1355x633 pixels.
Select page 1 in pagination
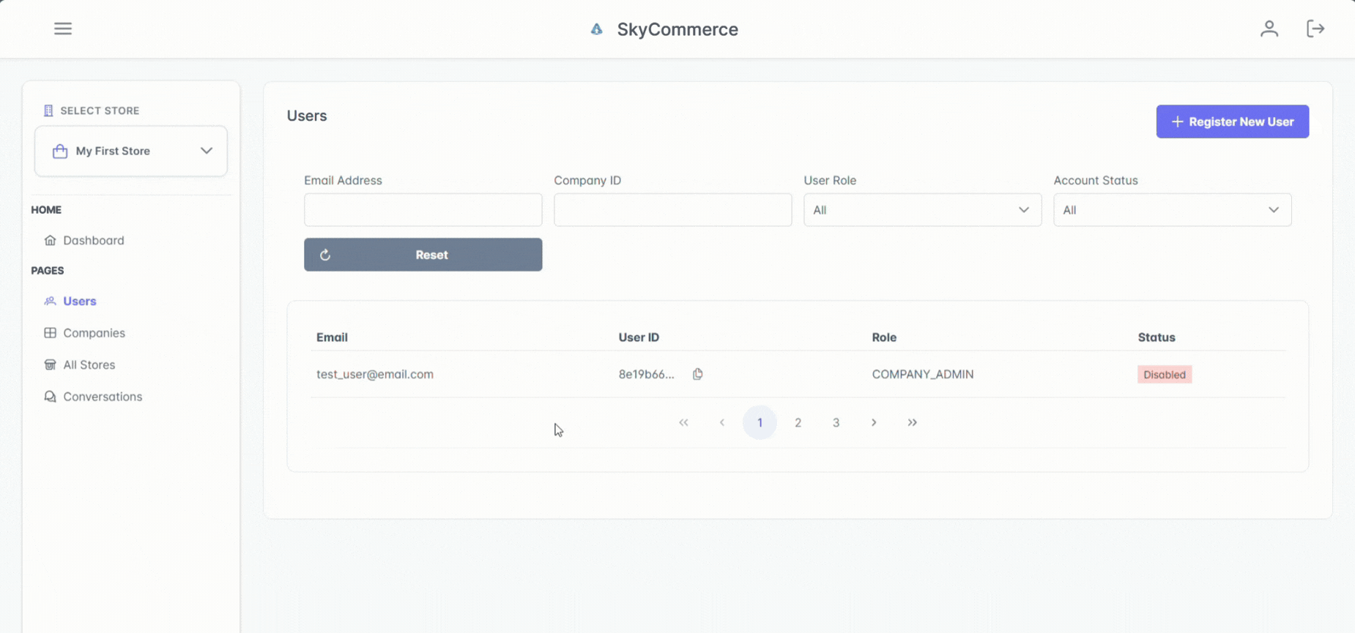(760, 422)
